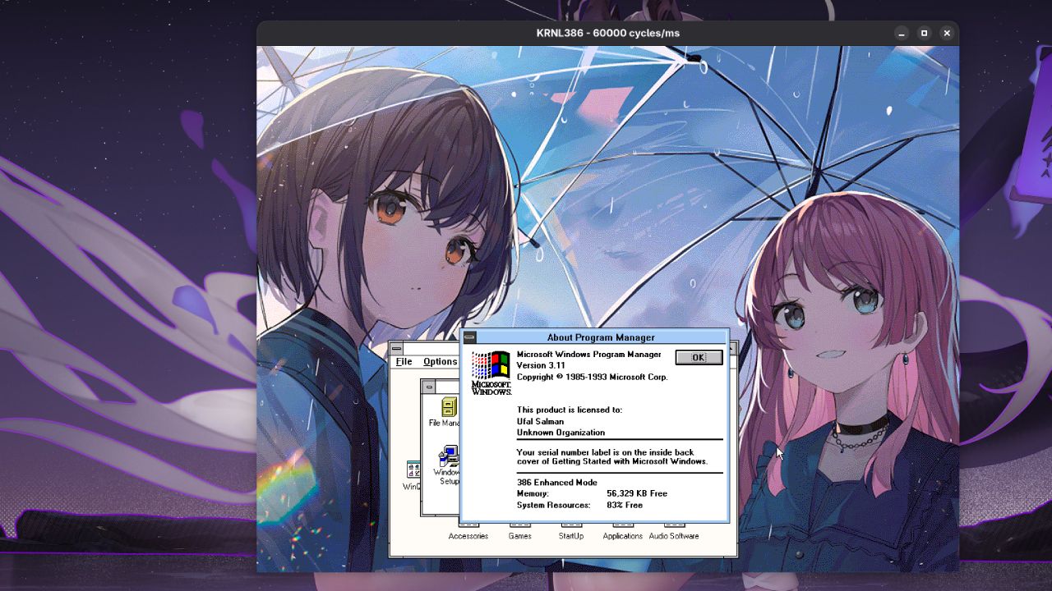Click the 'Unknown Organization' text

click(561, 433)
